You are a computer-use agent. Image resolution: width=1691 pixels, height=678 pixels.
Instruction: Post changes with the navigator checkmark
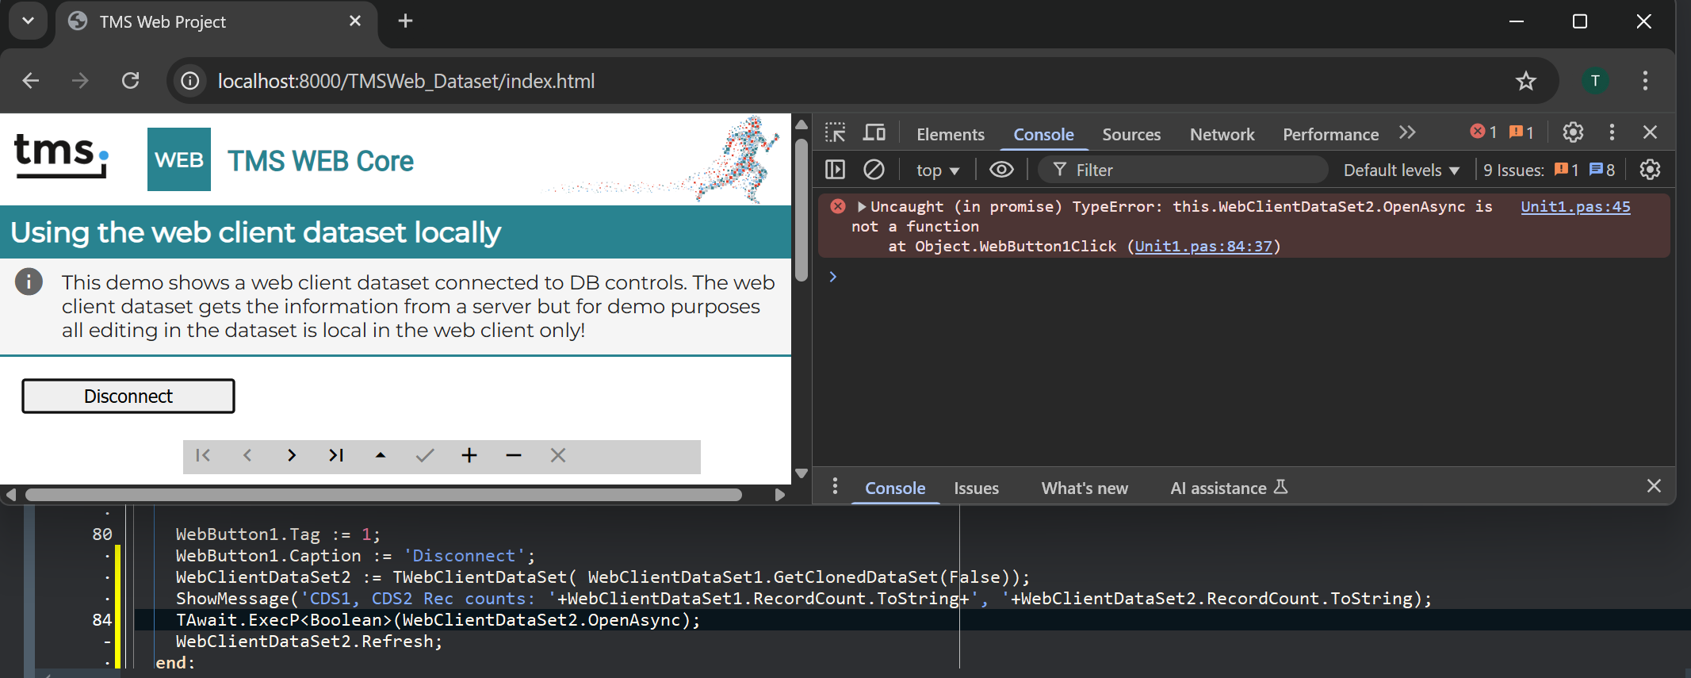[425, 455]
